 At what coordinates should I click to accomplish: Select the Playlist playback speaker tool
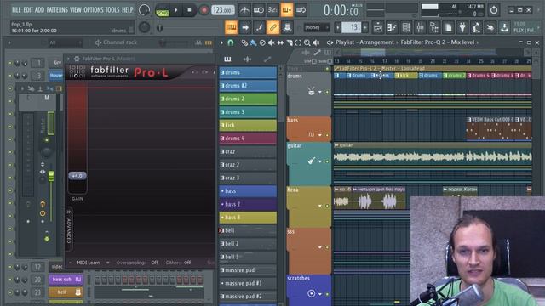[x=316, y=42]
